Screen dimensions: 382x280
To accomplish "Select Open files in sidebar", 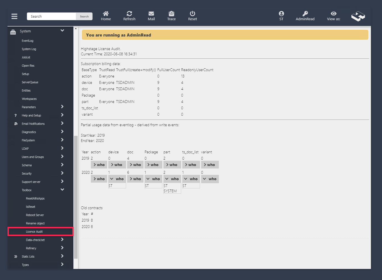I will click(28, 66).
